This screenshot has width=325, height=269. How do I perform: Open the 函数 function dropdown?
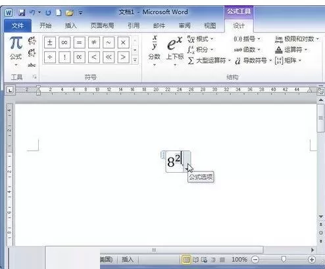click(247, 49)
